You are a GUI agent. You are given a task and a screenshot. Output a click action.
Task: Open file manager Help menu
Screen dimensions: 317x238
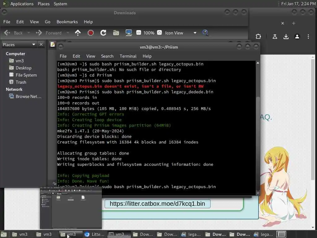tap(88, 22)
